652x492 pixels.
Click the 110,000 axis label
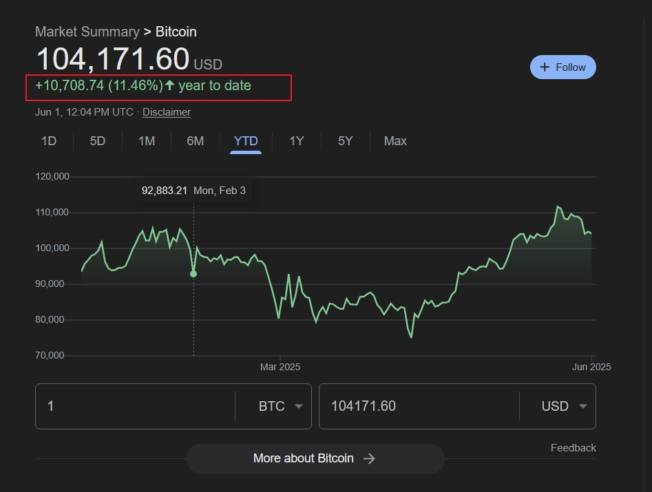click(52, 213)
